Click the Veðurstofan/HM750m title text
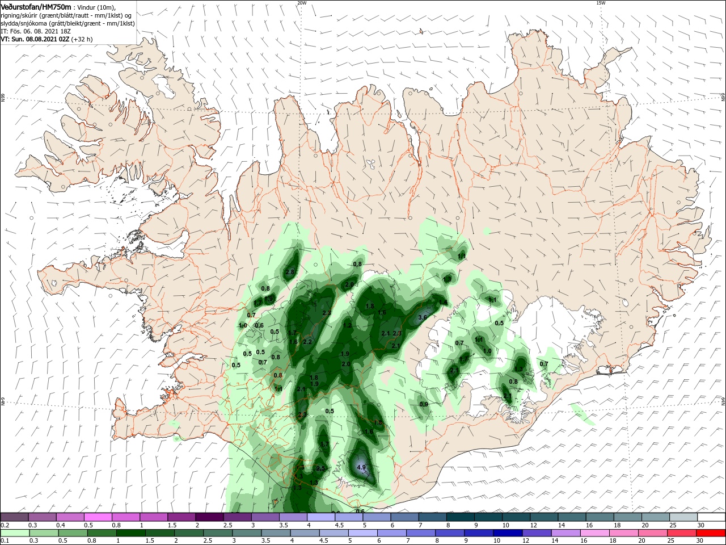The height and width of the screenshot is (545, 726). [x=36, y=7]
